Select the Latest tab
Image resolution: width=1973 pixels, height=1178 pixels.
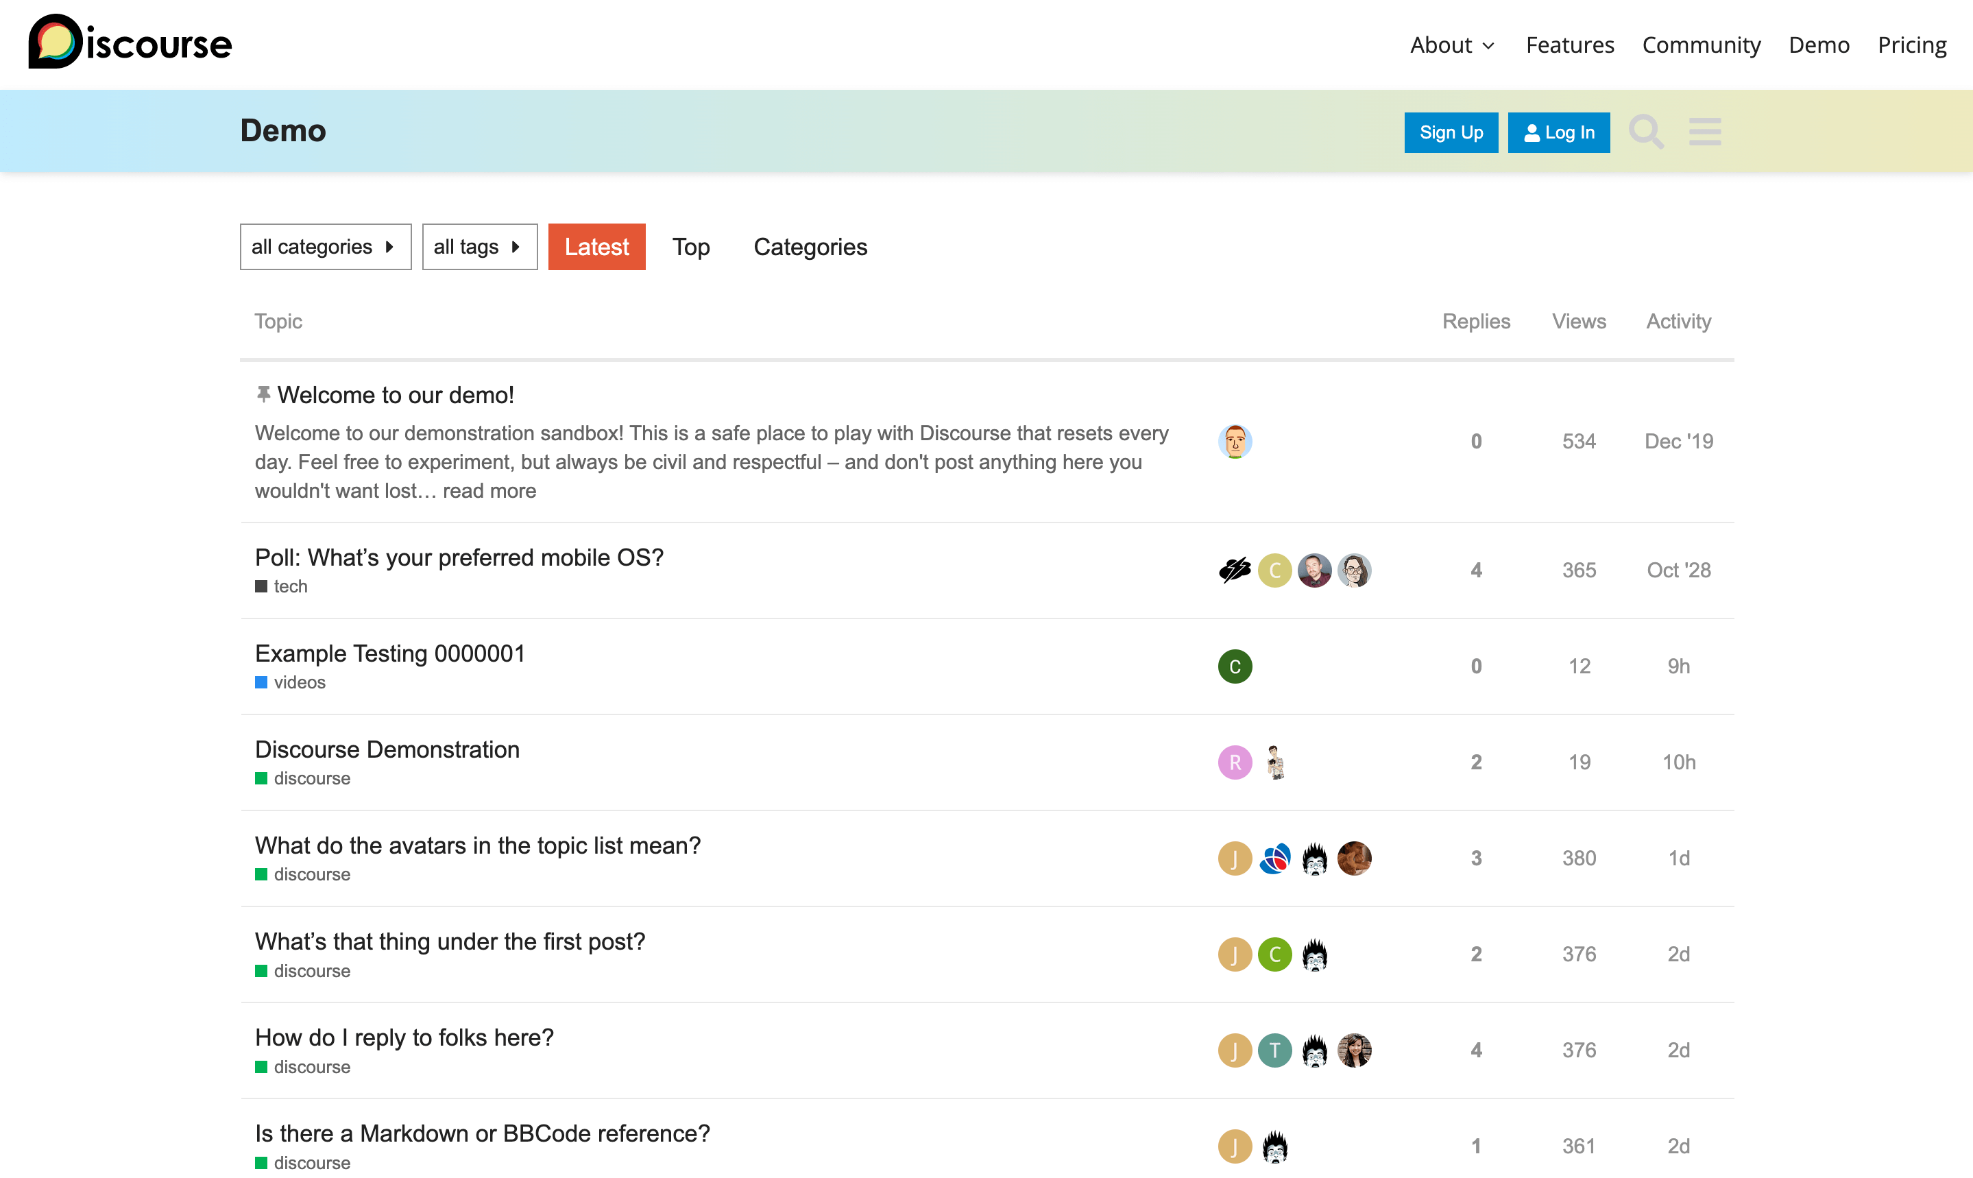(596, 247)
